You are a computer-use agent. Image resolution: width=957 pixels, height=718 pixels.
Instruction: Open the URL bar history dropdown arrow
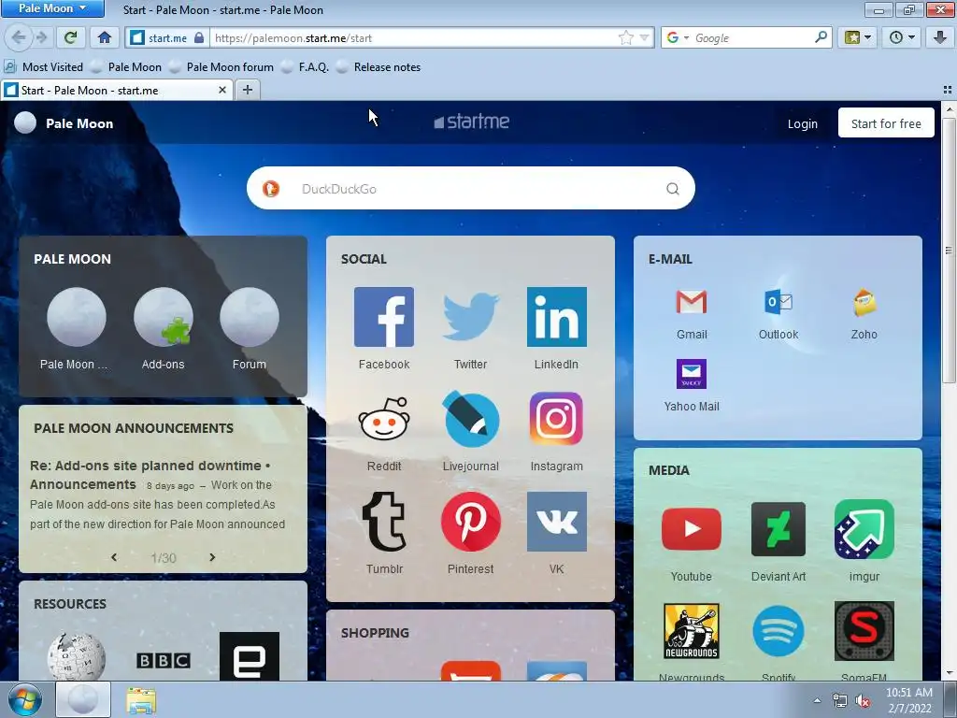(644, 37)
